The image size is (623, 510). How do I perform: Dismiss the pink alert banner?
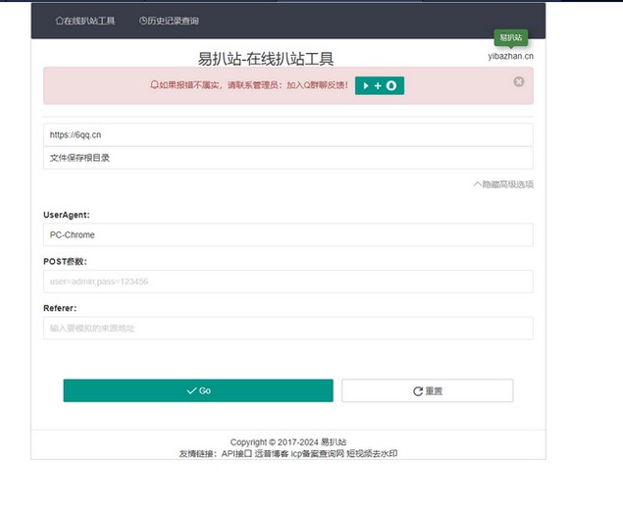(518, 81)
